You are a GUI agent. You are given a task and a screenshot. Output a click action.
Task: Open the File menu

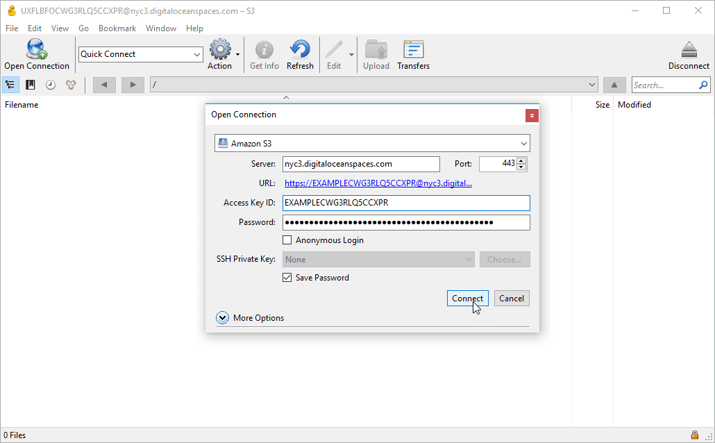12,28
